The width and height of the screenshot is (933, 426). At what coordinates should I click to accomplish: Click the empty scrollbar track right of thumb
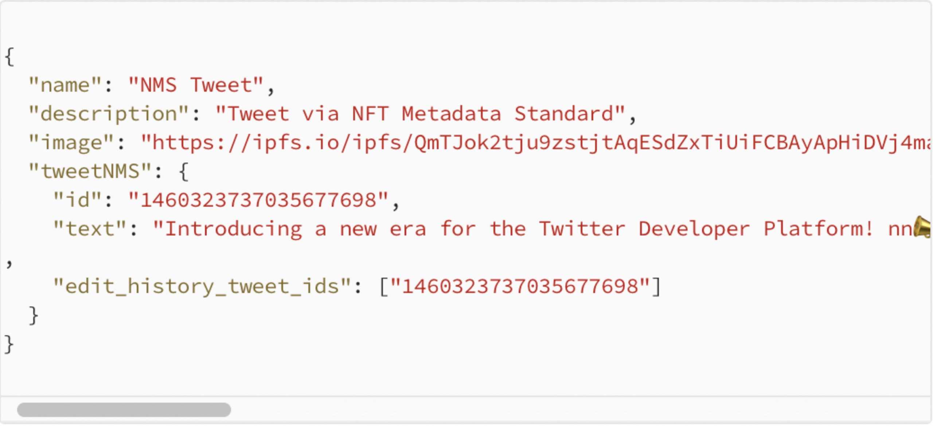(547, 410)
